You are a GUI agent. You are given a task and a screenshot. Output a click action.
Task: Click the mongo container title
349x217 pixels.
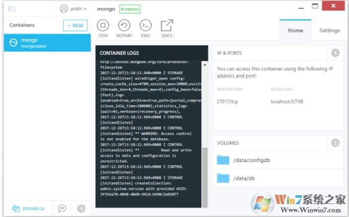pos(106,9)
